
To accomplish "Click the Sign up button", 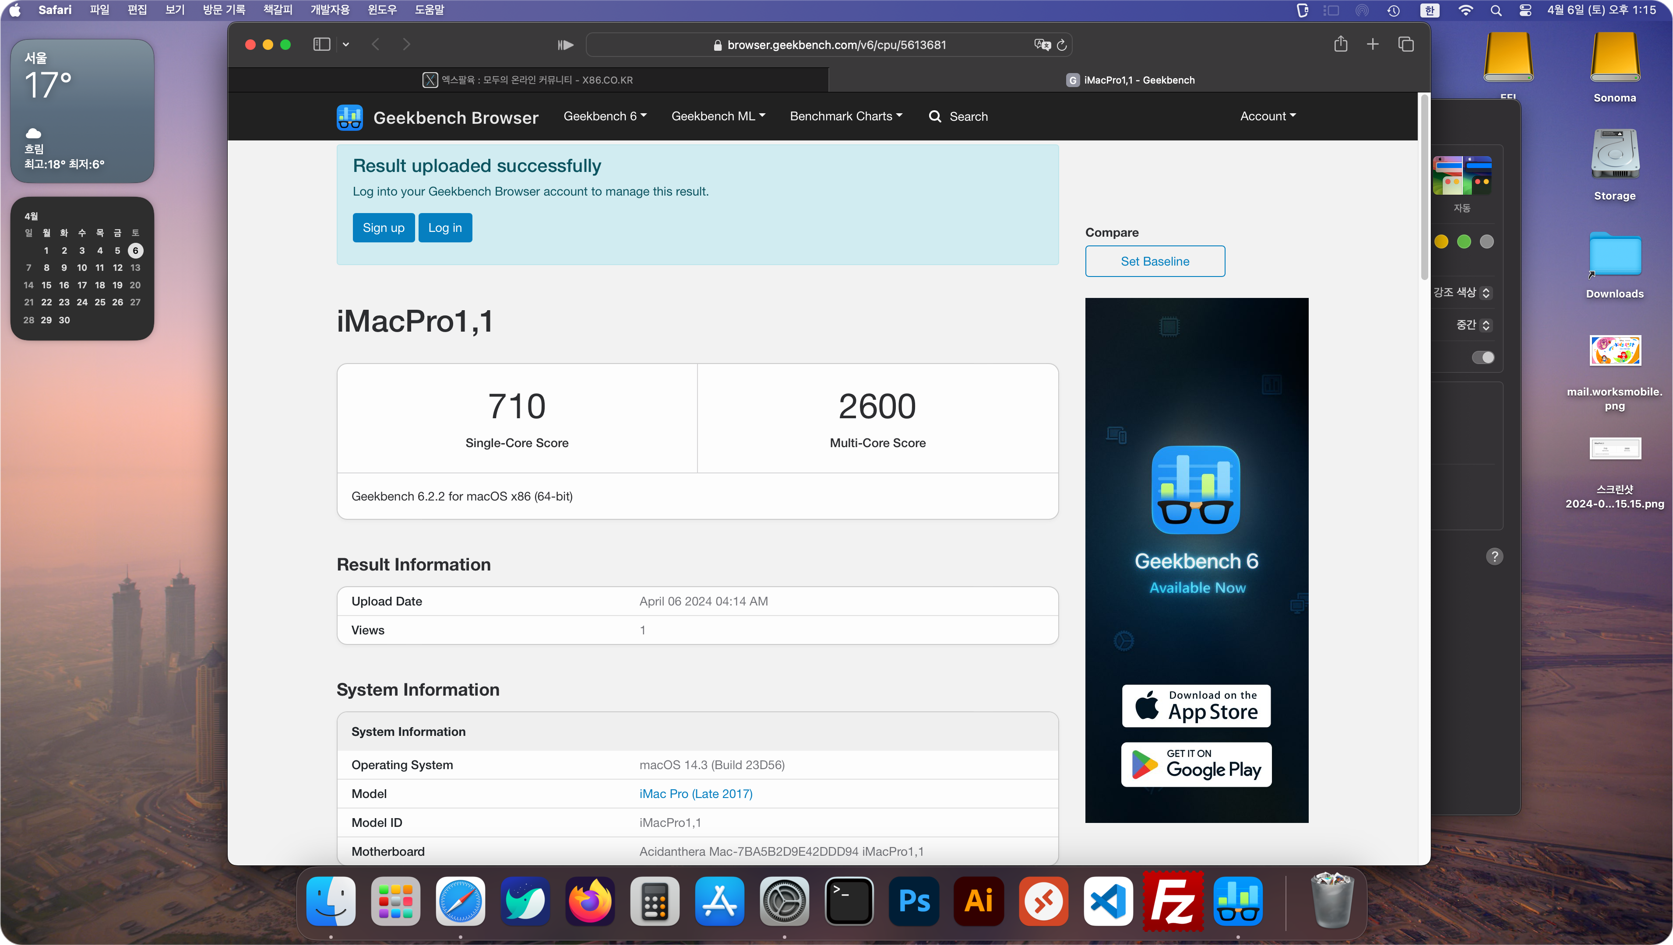I will click(383, 228).
